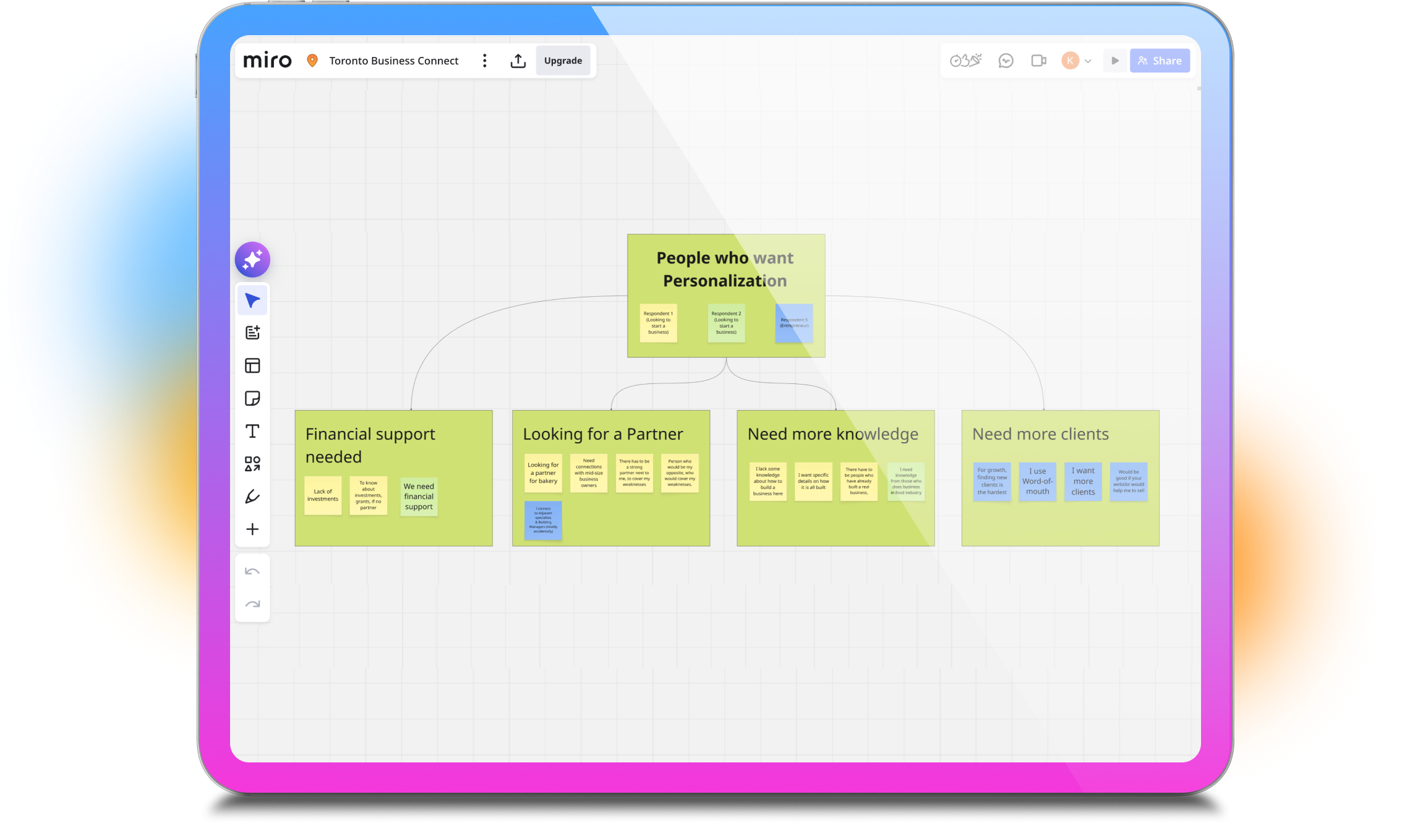Select For growth, finding new clients sticky

point(992,481)
